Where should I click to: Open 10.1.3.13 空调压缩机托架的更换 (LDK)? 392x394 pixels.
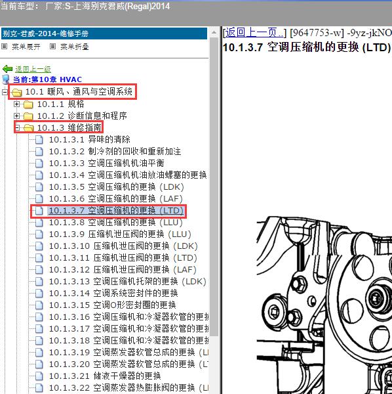(128, 282)
